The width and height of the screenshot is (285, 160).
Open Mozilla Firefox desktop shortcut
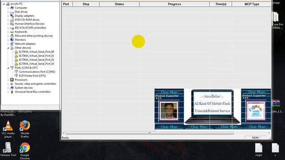(x=25, y=129)
